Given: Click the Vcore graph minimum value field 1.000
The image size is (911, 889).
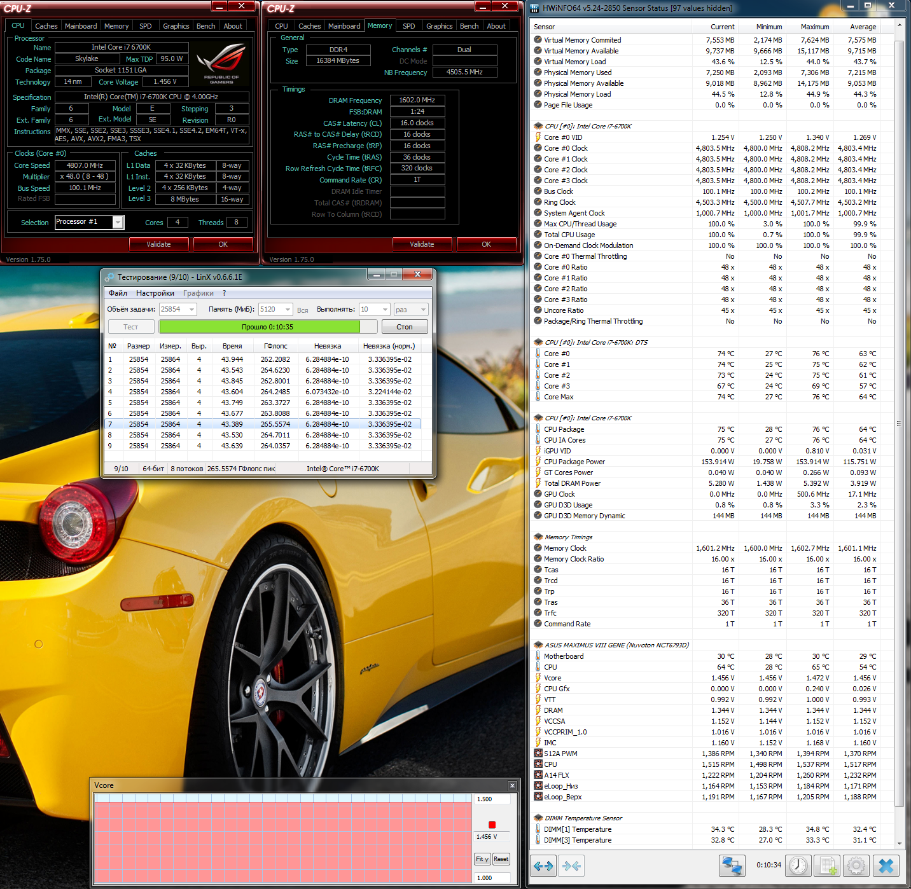Looking at the screenshot, I should (492, 878).
